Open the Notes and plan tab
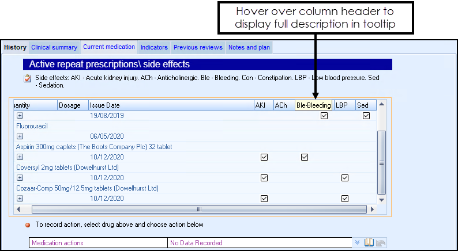 (x=249, y=47)
